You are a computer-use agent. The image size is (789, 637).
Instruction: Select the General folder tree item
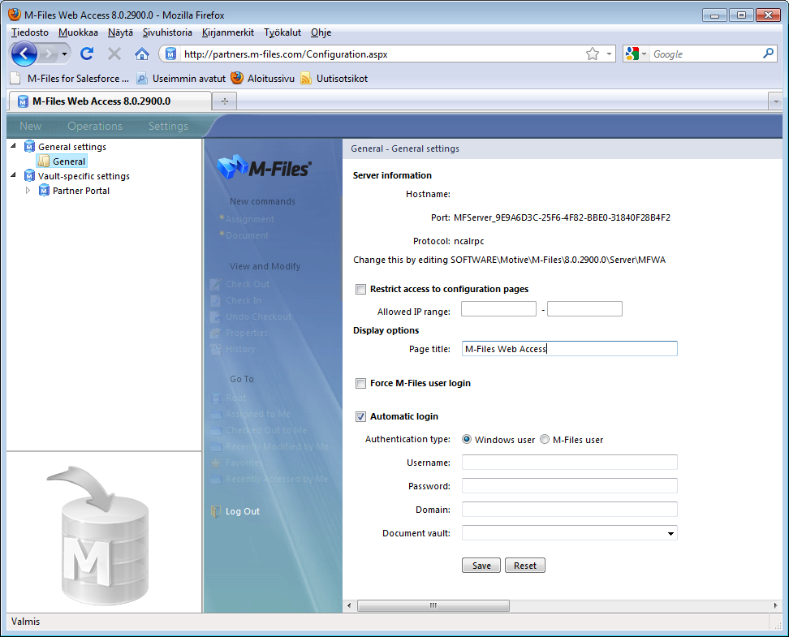click(x=69, y=161)
